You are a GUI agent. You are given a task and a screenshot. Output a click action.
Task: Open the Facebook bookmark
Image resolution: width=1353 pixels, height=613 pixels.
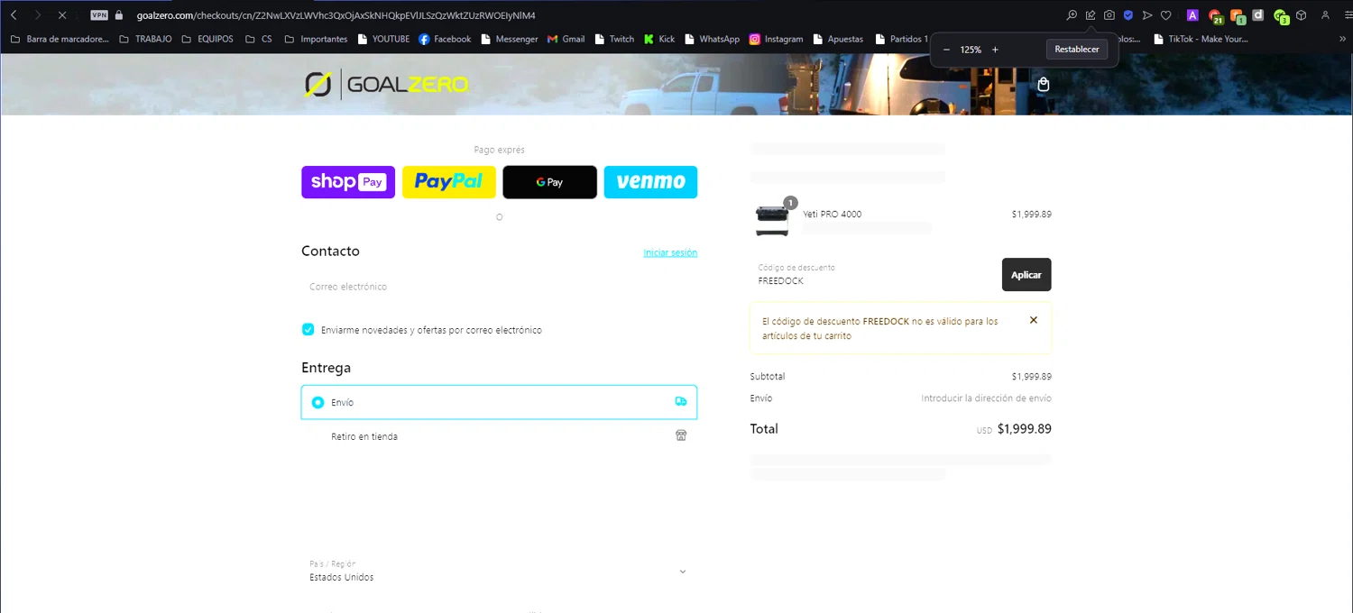(x=445, y=39)
